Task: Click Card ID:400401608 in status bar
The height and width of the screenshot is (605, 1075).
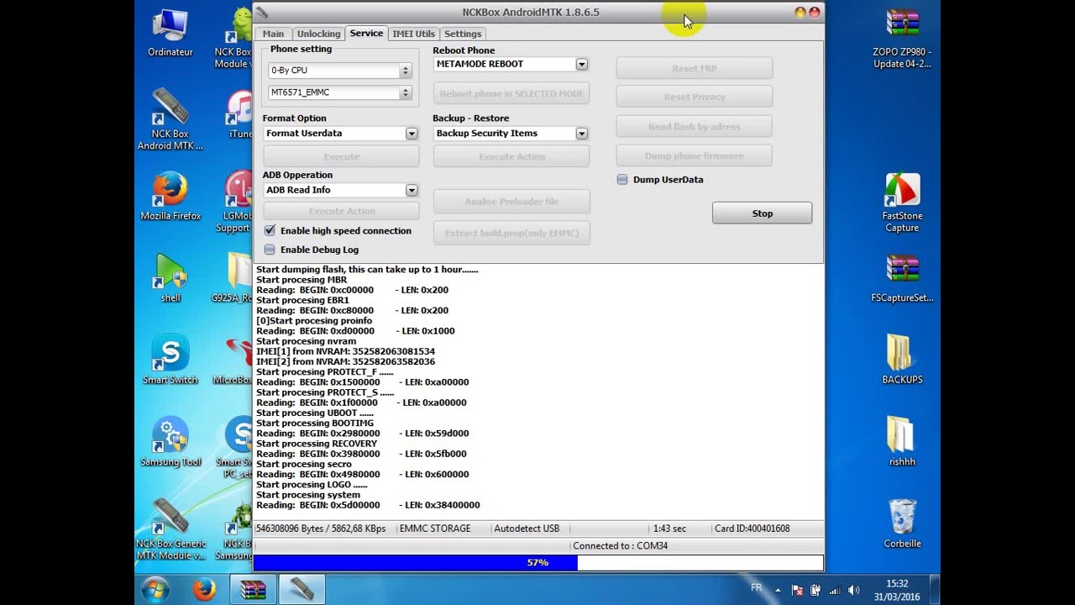Action: pos(752,529)
